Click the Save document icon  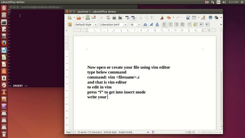(88, 17)
